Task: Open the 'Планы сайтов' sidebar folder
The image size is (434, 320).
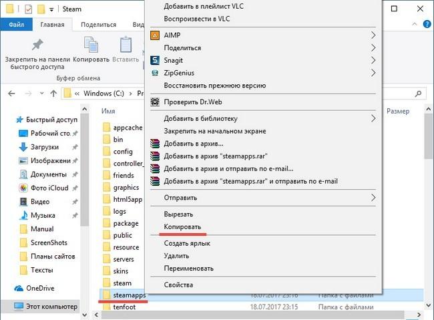Action: [x=53, y=257]
